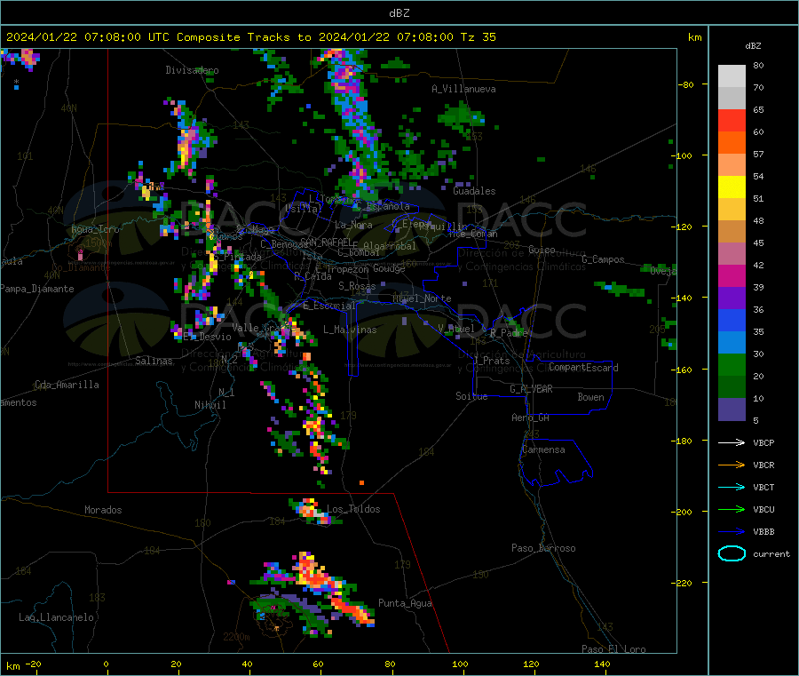This screenshot has height=676, width=799.
Task: Click the 'Aero_GA' map label
Action: click(531, 418)
